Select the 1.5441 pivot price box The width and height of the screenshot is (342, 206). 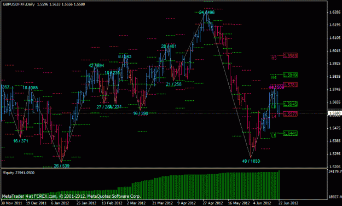coord(291,133)
